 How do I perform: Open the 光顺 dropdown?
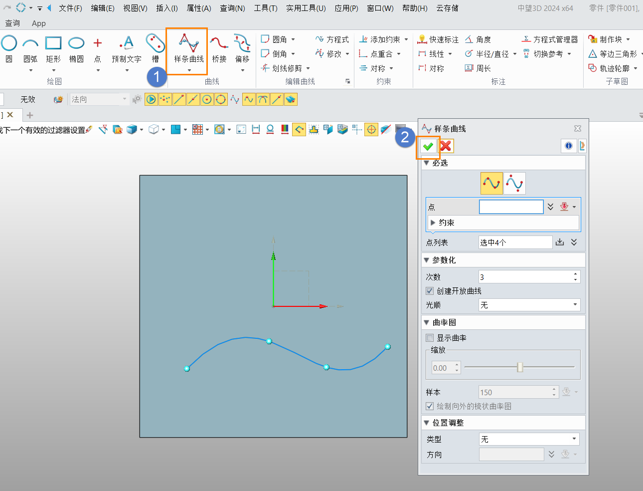[x=529, y=305]
